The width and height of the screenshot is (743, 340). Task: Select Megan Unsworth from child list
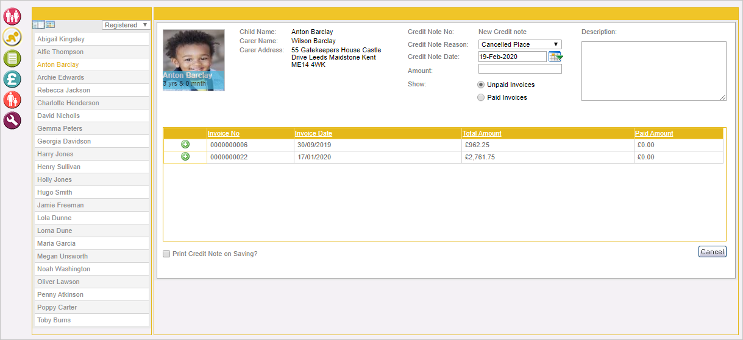click(x=91, y=256)
